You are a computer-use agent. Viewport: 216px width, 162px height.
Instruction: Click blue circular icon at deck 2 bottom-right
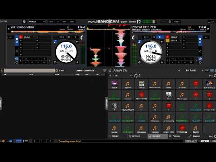pos(200,59)
